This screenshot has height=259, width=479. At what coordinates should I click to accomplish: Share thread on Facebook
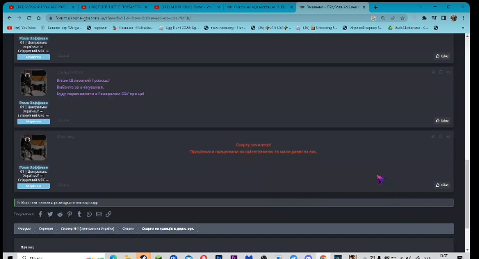pyautogui.click(x=40, y=214)
